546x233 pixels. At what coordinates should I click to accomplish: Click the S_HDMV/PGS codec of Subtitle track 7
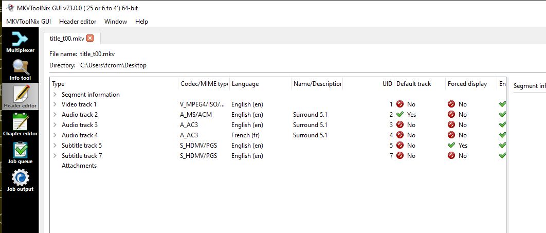198,156
